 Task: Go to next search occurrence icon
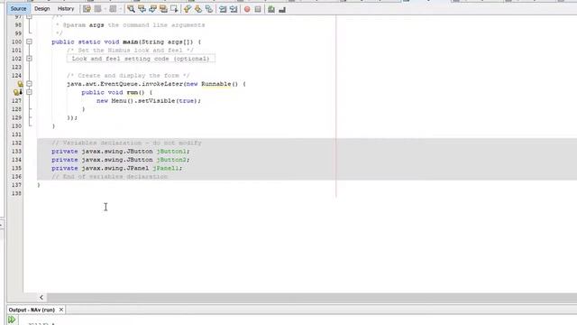pos(152,9)
